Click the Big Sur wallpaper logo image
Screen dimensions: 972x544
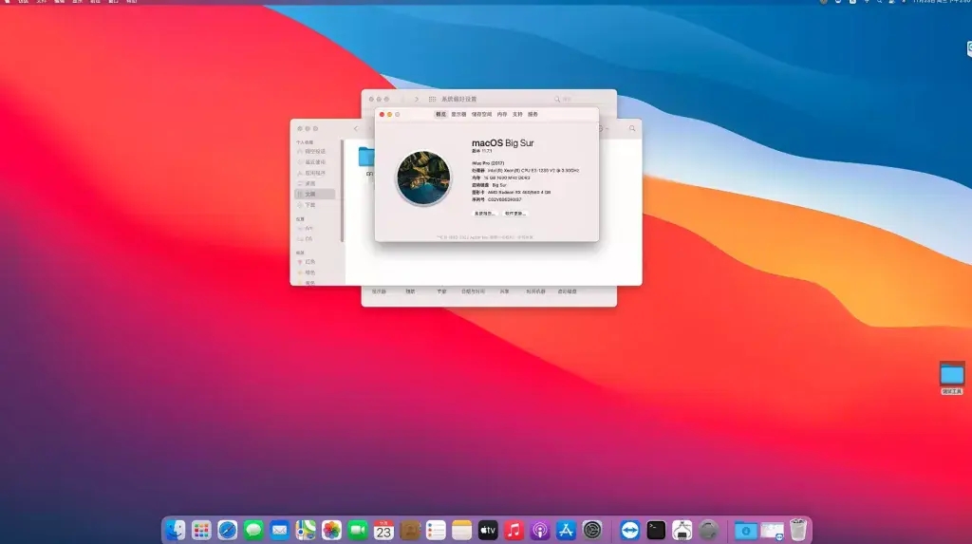[x=424, y=178]
